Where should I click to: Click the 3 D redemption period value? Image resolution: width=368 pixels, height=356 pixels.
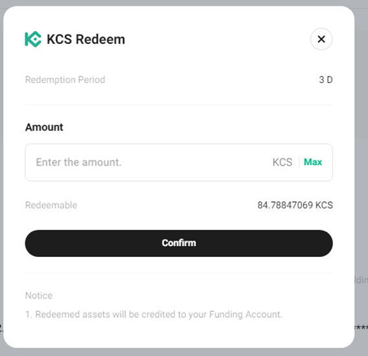point(326,80)
